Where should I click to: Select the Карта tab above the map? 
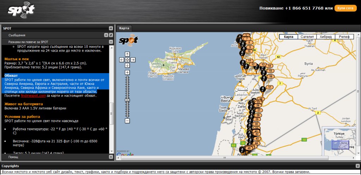(124, 28)
